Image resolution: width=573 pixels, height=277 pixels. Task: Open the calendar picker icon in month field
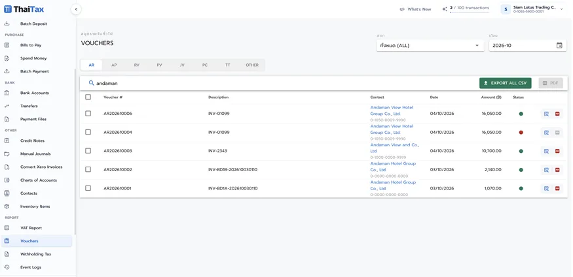pos(559,46)
